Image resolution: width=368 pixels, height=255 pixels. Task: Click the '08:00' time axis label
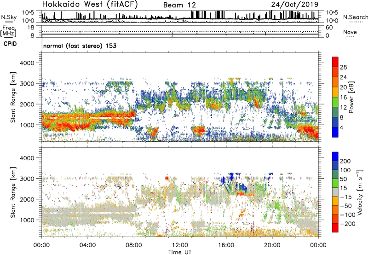[134, 245]
